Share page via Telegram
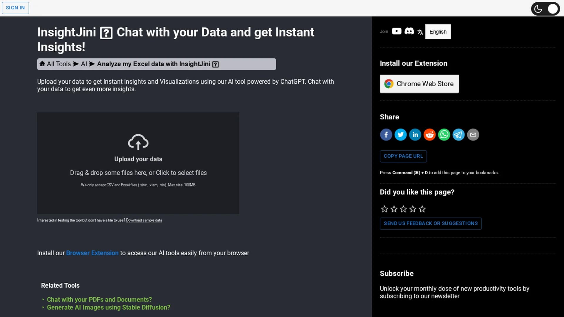The height and width of the screenshot is (317, 564). [x=459, y=135]
